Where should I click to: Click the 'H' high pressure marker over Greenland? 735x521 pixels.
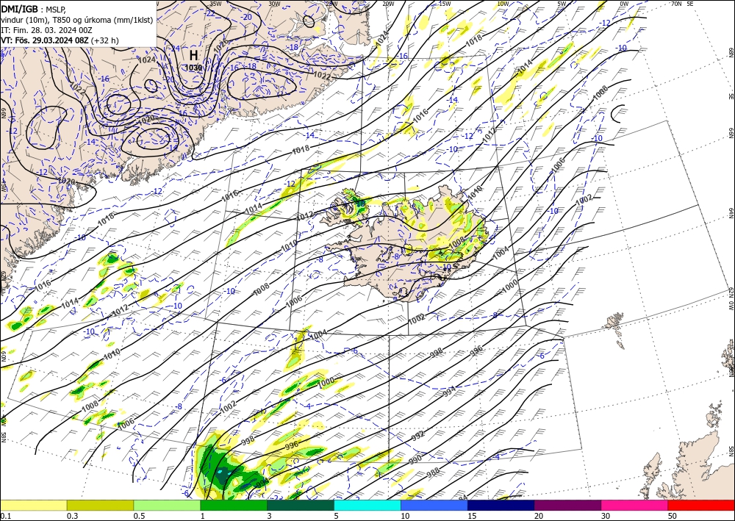(193, 55)
